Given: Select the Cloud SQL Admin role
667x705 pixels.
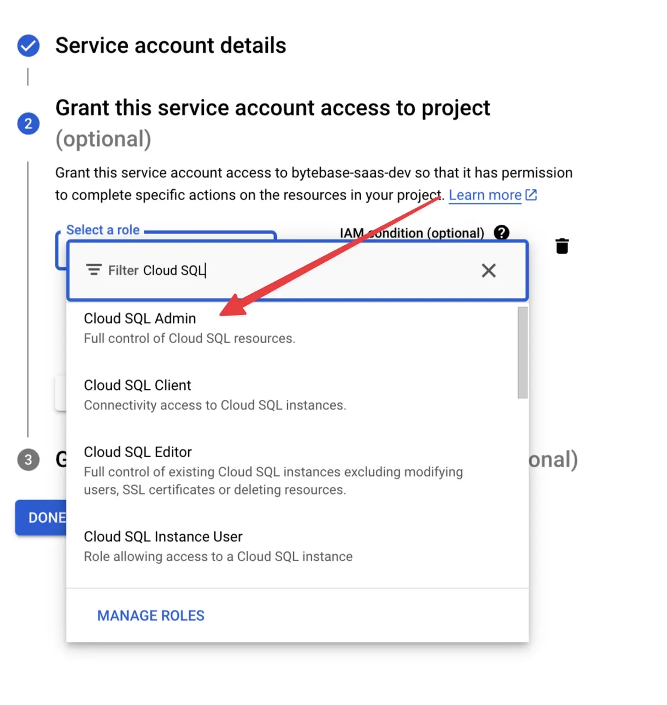Looking at the screenshot, I should pyautogui.click(x=292, y=328).
